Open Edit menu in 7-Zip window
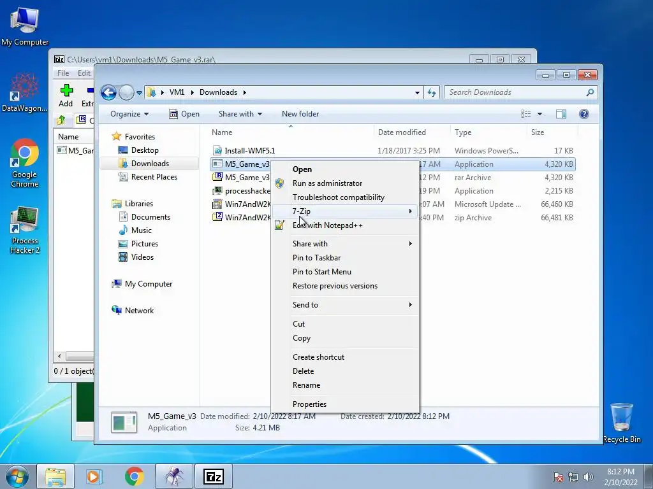This screenshot has width=653, height=489. (x=84, y=73)
